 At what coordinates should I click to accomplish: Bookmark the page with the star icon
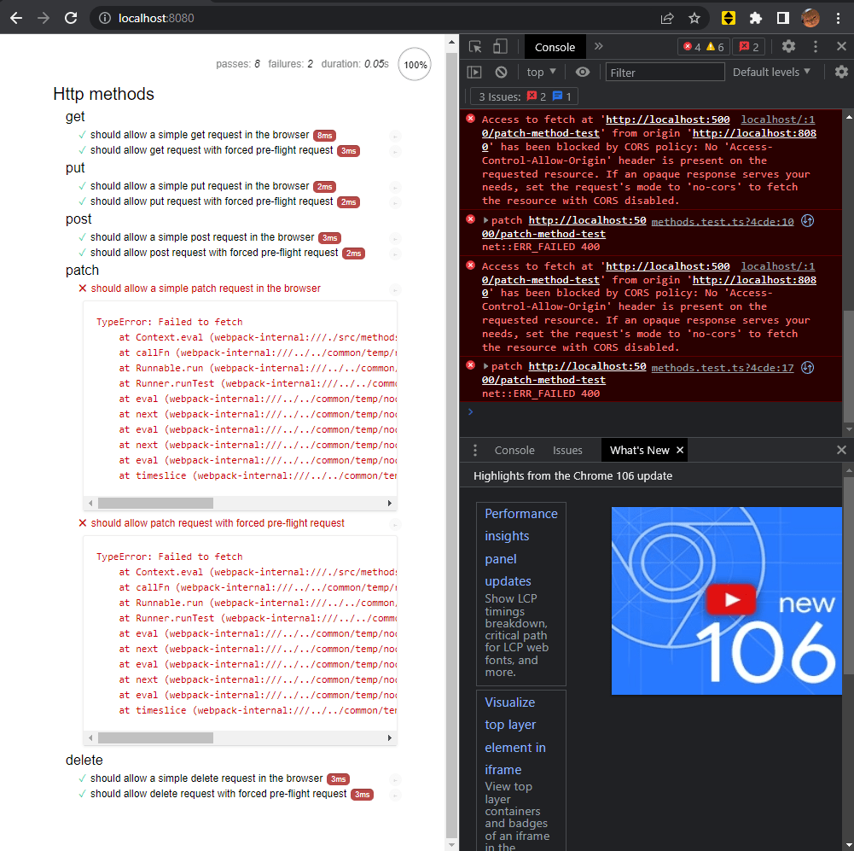(x=694, y=17)
